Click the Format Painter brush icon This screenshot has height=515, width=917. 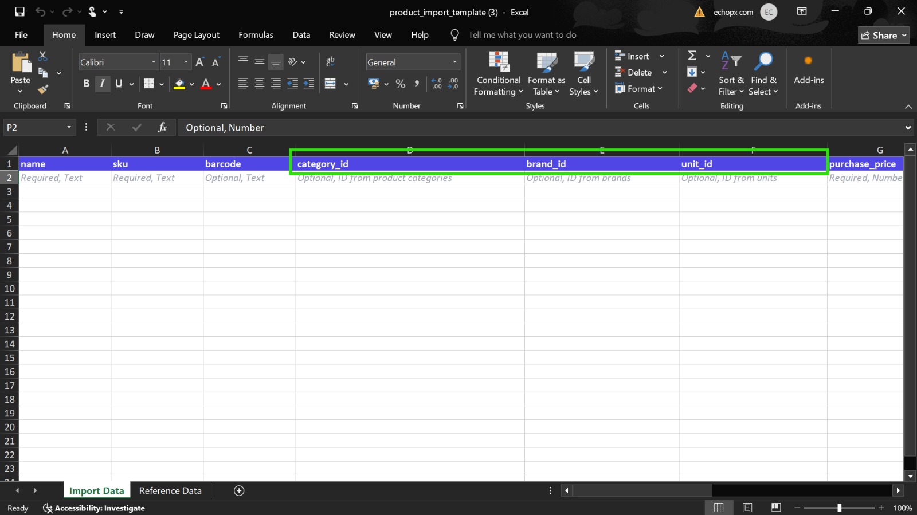43,89
